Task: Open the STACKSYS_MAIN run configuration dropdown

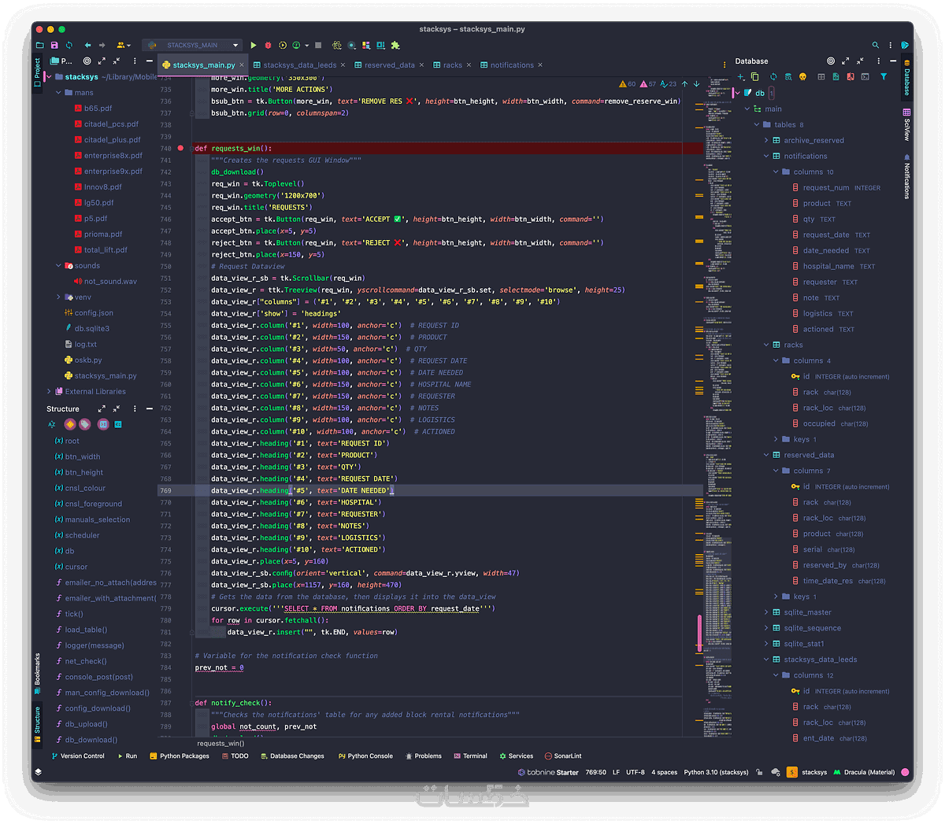Action: (x=193, y=45)
